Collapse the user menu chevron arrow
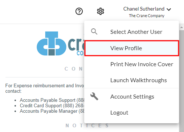Viewport: 184px width, 132px height. [x=169, y=9]
